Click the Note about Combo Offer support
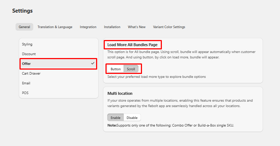This screenshot has width=280, height=146. tap(171, 125)
